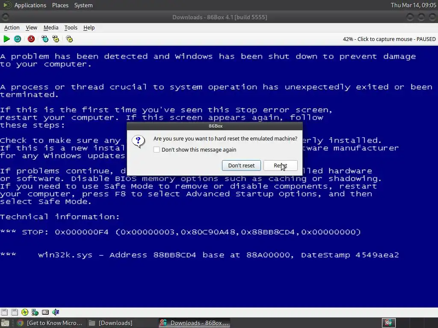Open the Media menu
Screen dimensions: 438x328
click(x=51, y=28)
